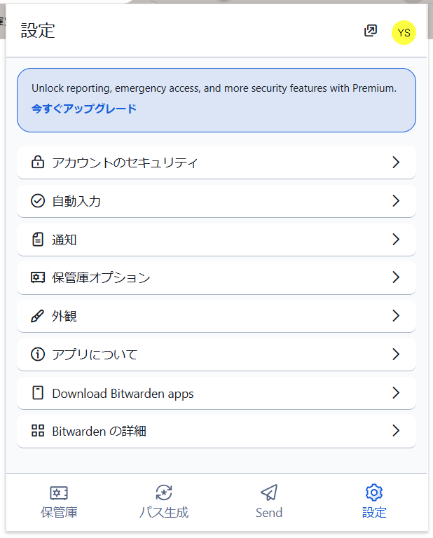Switch to the パス生成 tab
This screenshot has width=433, height=538.
[164, 502]
